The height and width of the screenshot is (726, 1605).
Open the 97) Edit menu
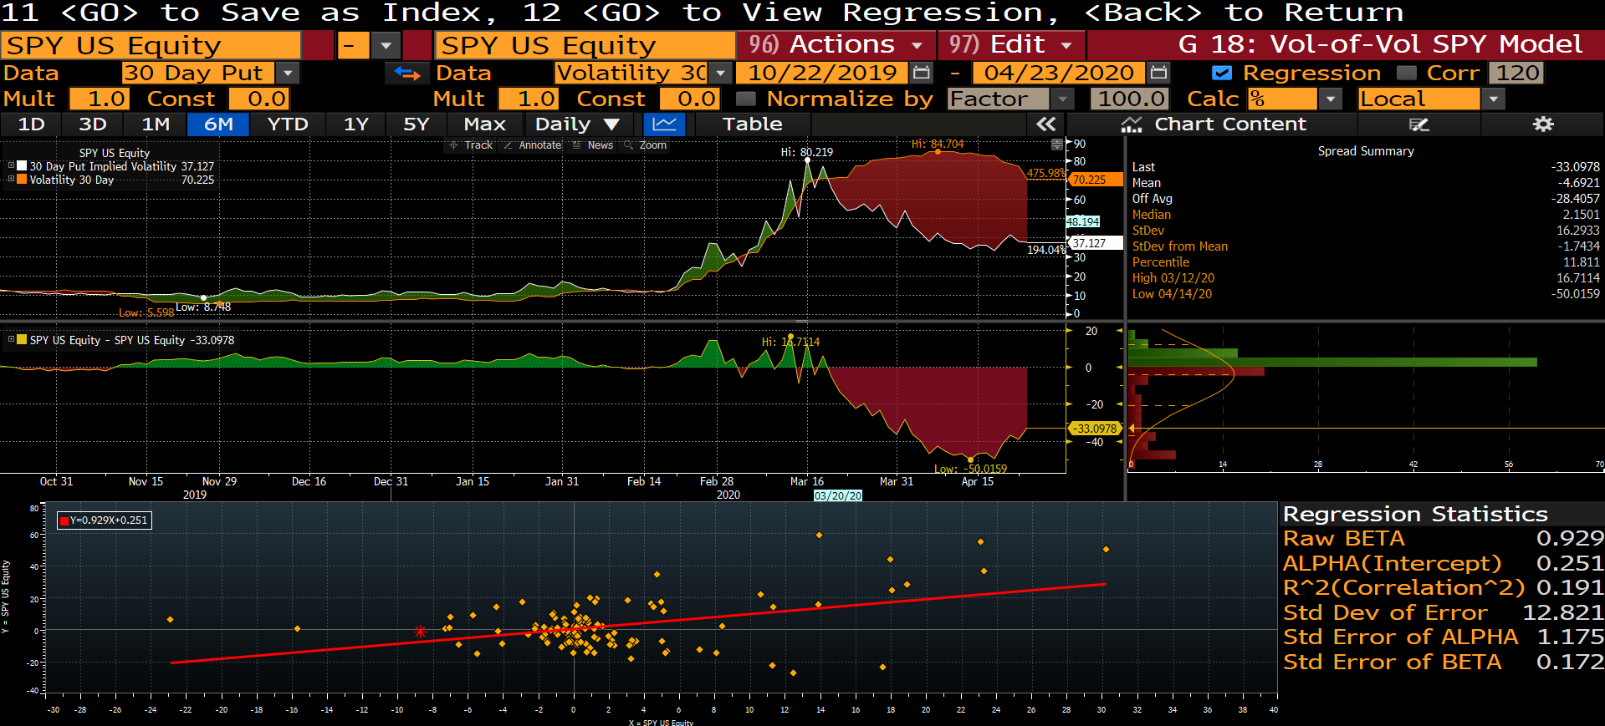(x=1011, y=45)
